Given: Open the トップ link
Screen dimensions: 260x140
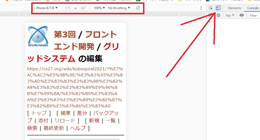Looking at the screenshot, I should 39,113.
